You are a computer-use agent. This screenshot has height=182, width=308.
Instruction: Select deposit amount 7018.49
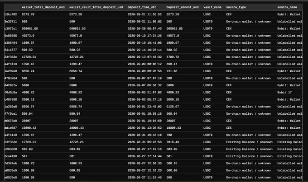click(173, 142)
